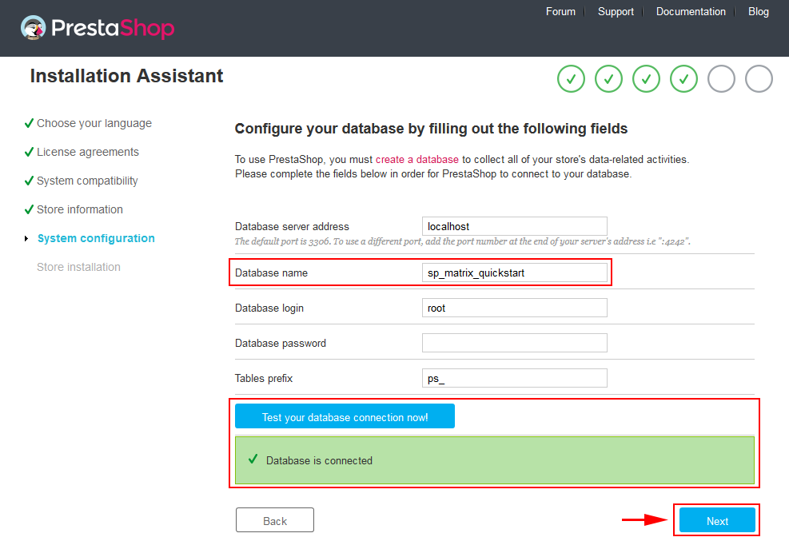This screenshot has width=789, height=557.
Task: Click the Next button
Action: click(717, 521)
